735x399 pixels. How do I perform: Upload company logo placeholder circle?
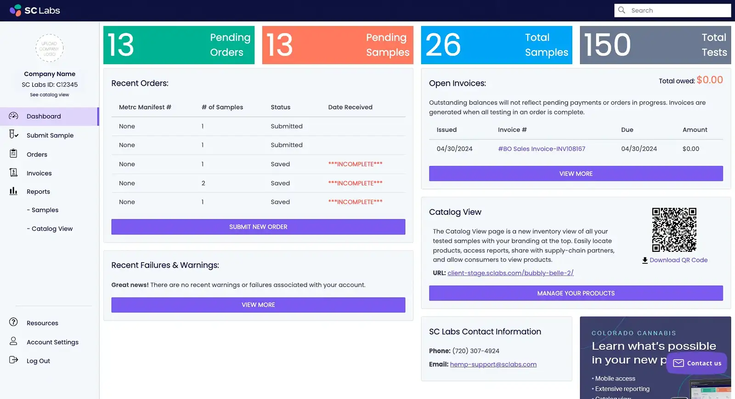point(50,48)
